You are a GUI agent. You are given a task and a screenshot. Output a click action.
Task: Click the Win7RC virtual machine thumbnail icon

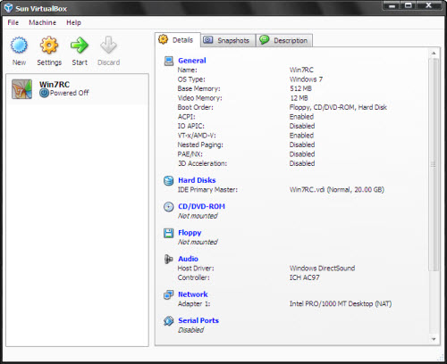21,89
